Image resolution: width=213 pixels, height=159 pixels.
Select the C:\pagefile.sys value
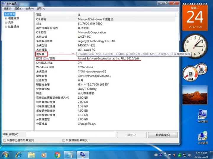(x=87, y=124)
